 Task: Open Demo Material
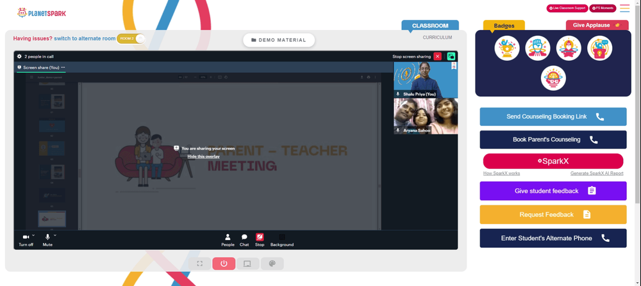click(279, 40)
